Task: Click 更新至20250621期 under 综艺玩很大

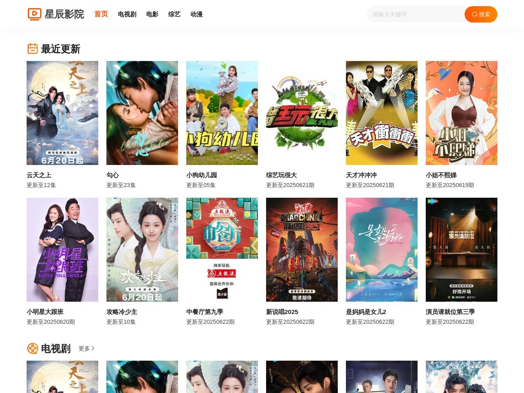Action: point(290,185)
